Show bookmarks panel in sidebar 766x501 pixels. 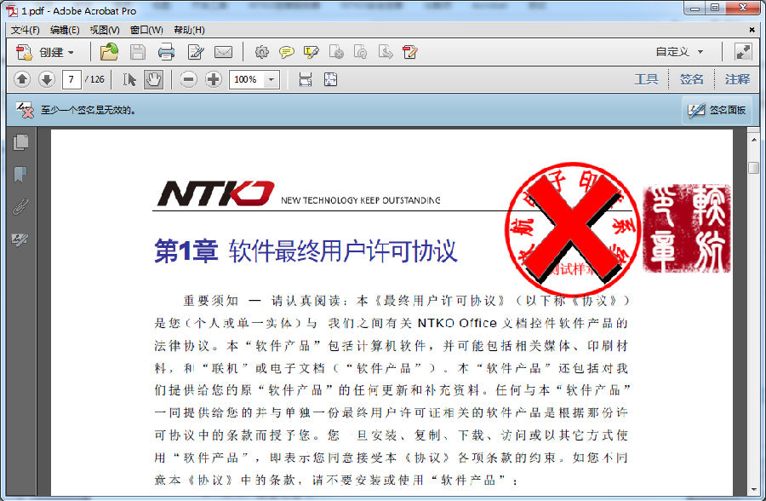point(20,174)
